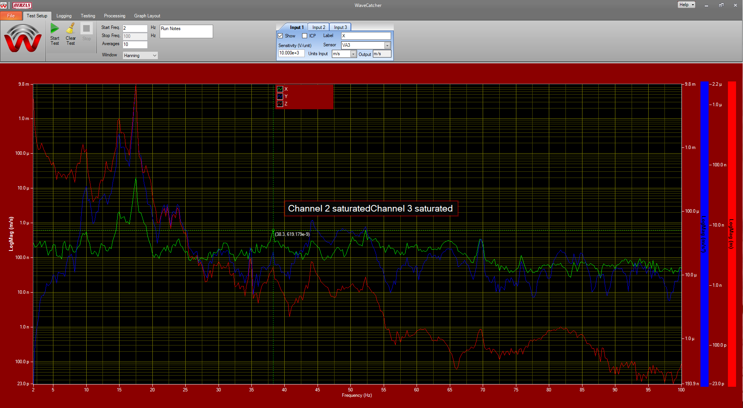The height and width of the screenshot is (408, 743).
Task: Click the Run Notes text field
Action: pos(186,32)
